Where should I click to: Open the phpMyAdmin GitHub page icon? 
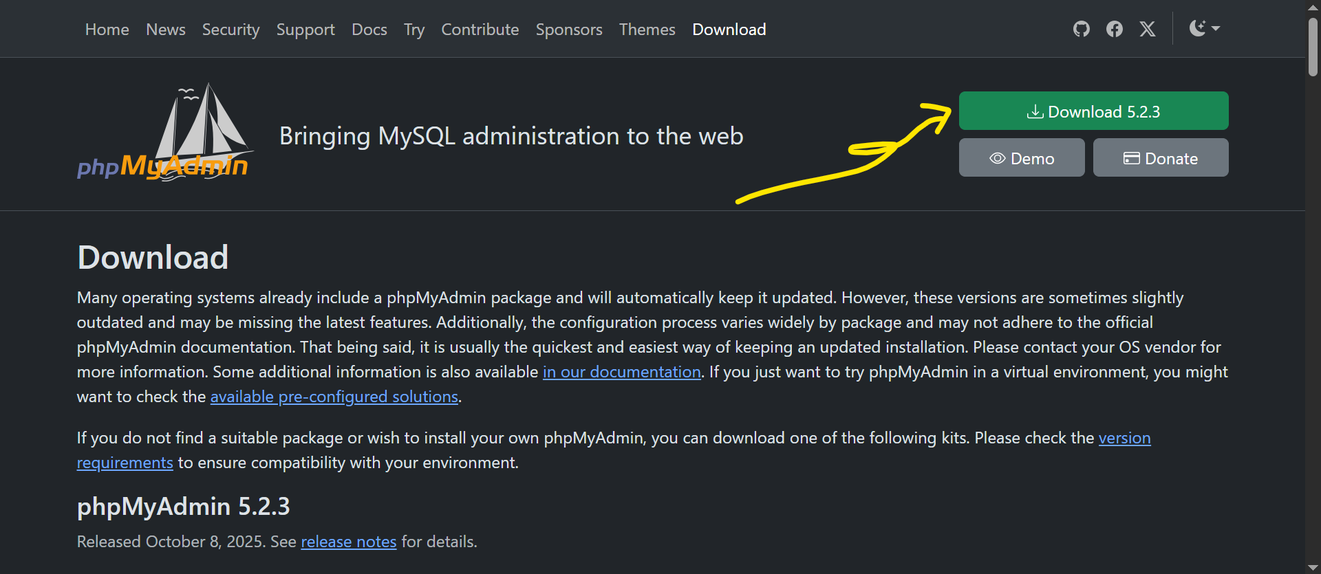1081,29
